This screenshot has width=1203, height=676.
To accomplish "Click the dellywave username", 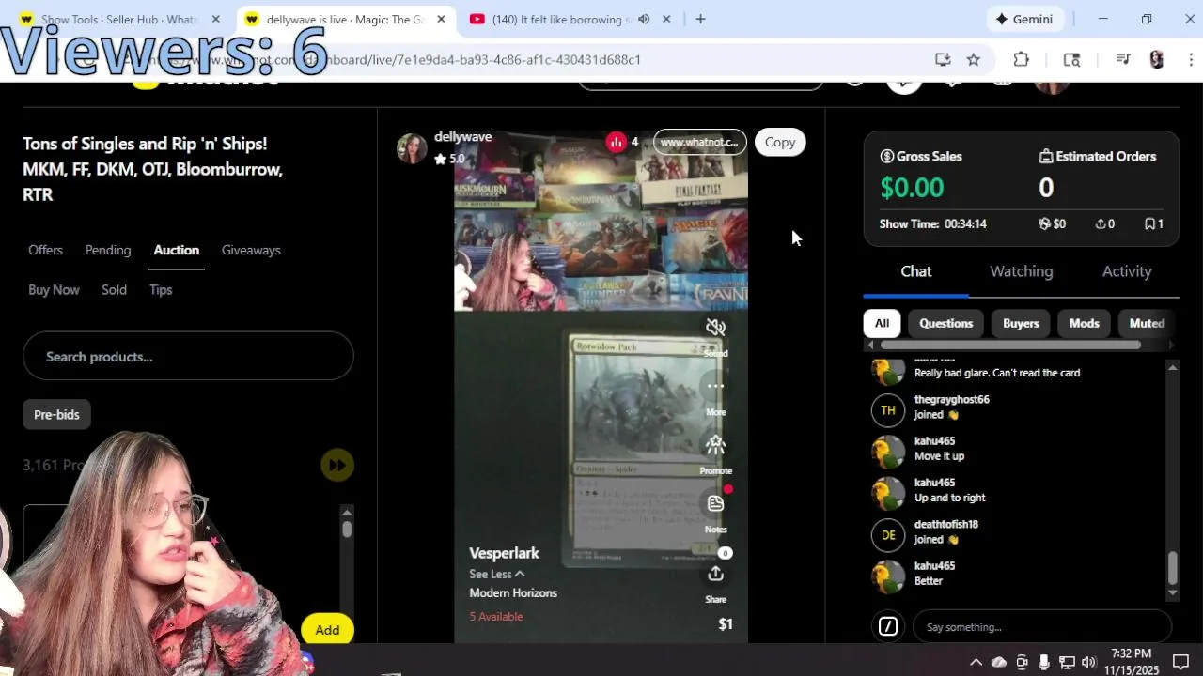I will coord(462,137).
